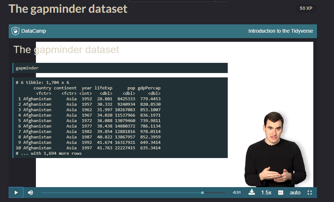The height and width of the screenshot is (202, 334).
Task: Download the video with the download icon
Action: point(252,192)
